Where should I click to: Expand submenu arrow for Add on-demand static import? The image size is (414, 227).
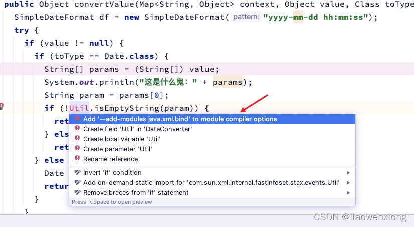348,183
